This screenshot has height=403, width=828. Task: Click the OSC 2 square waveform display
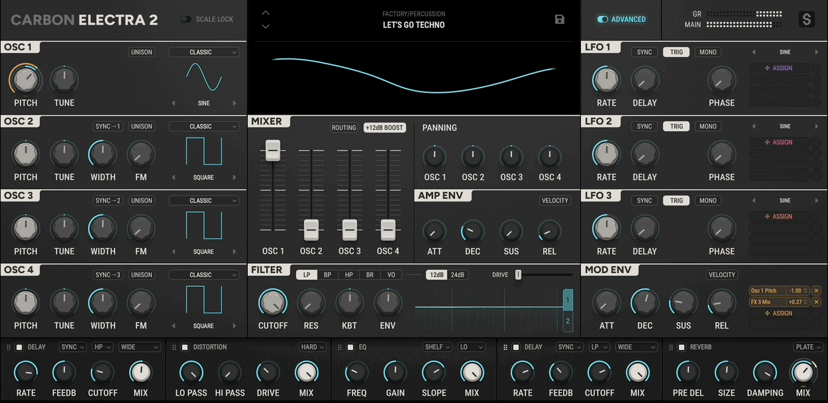[204, 151]
